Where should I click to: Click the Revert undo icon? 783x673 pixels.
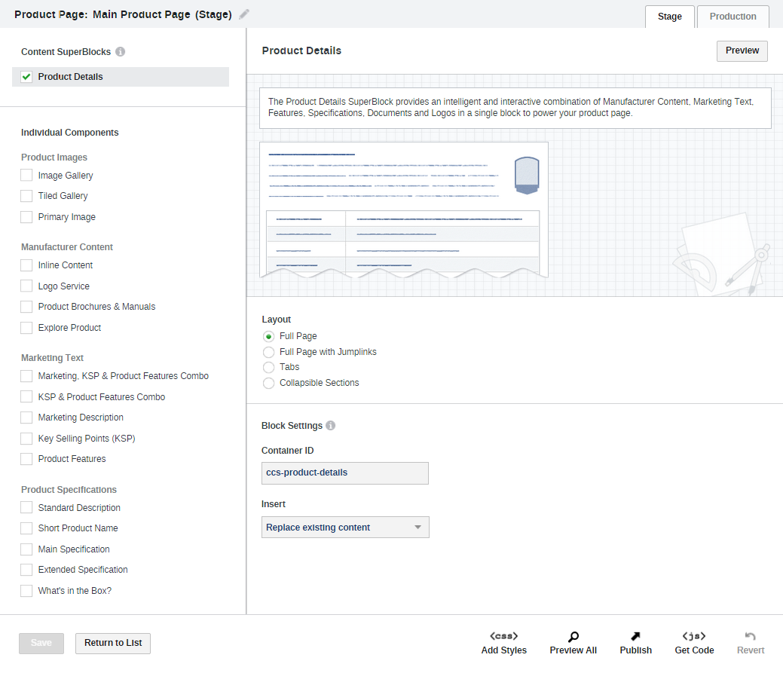750,637
